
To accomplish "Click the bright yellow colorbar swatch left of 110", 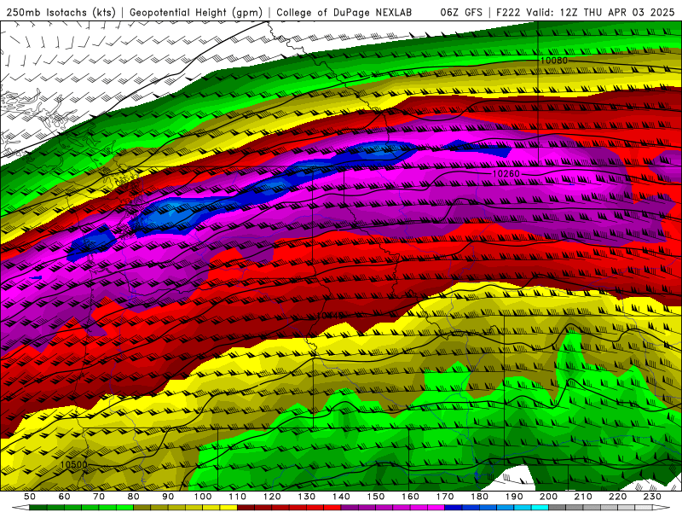I will (x=228, y=508).
